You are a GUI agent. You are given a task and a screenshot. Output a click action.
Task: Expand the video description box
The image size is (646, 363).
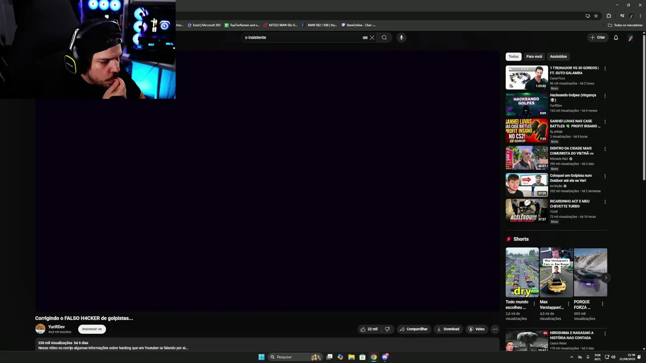tap(267, 345)
